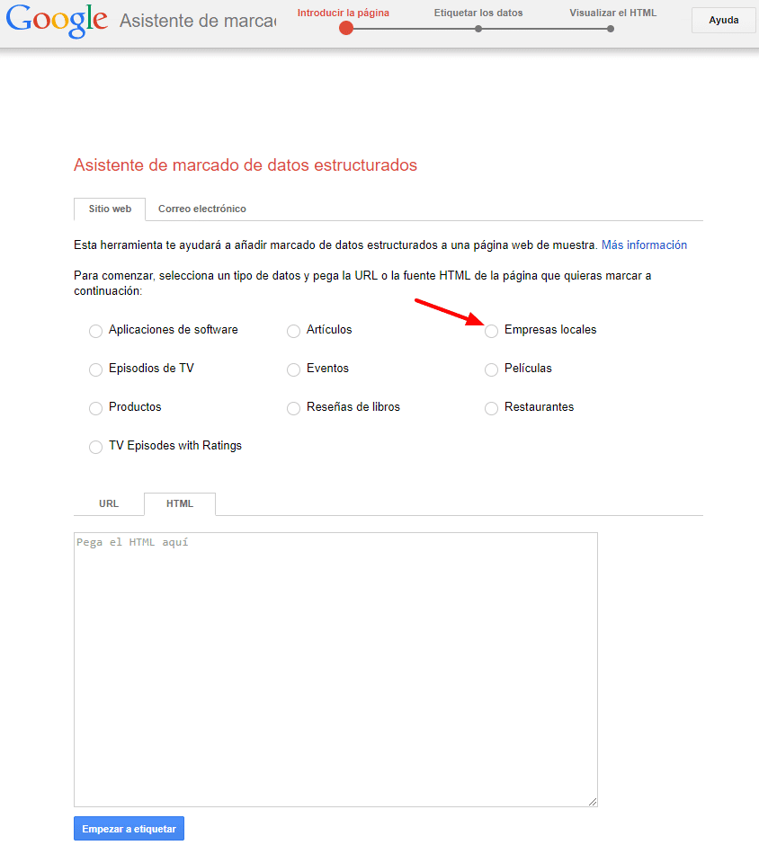759x854 pixels.
Task: Click the Empezar a etiquetar button
Action: tap(129, 829)
